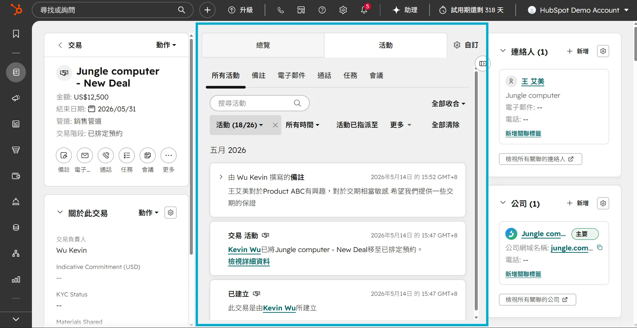Clear the 活動 (18/26) filter with X

click(x=275, y=125)
